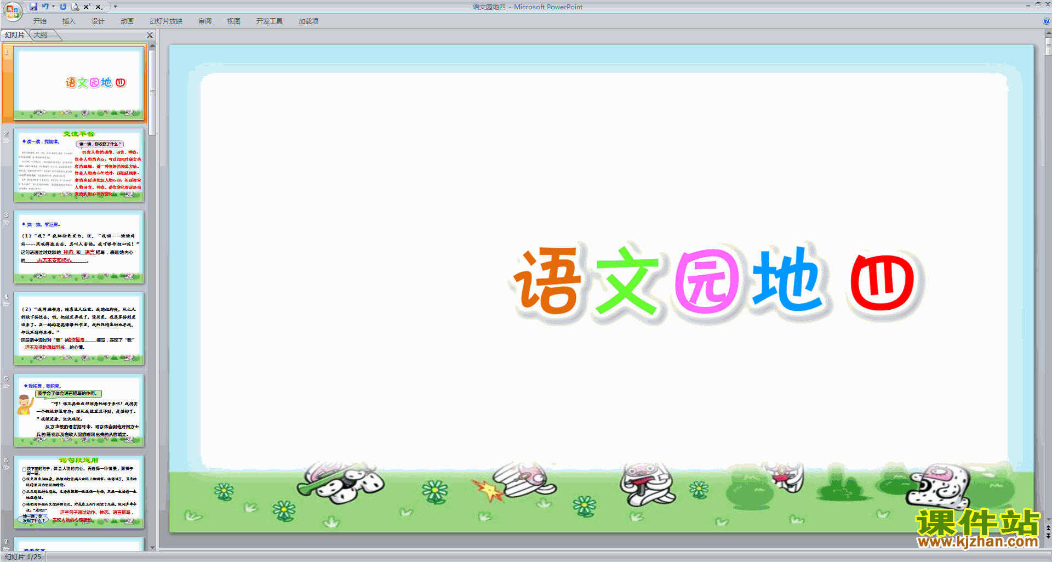Open the 动画 ribbon tab
The image size is (1052, 562).
pyautogui.click(x=127, y=21)
